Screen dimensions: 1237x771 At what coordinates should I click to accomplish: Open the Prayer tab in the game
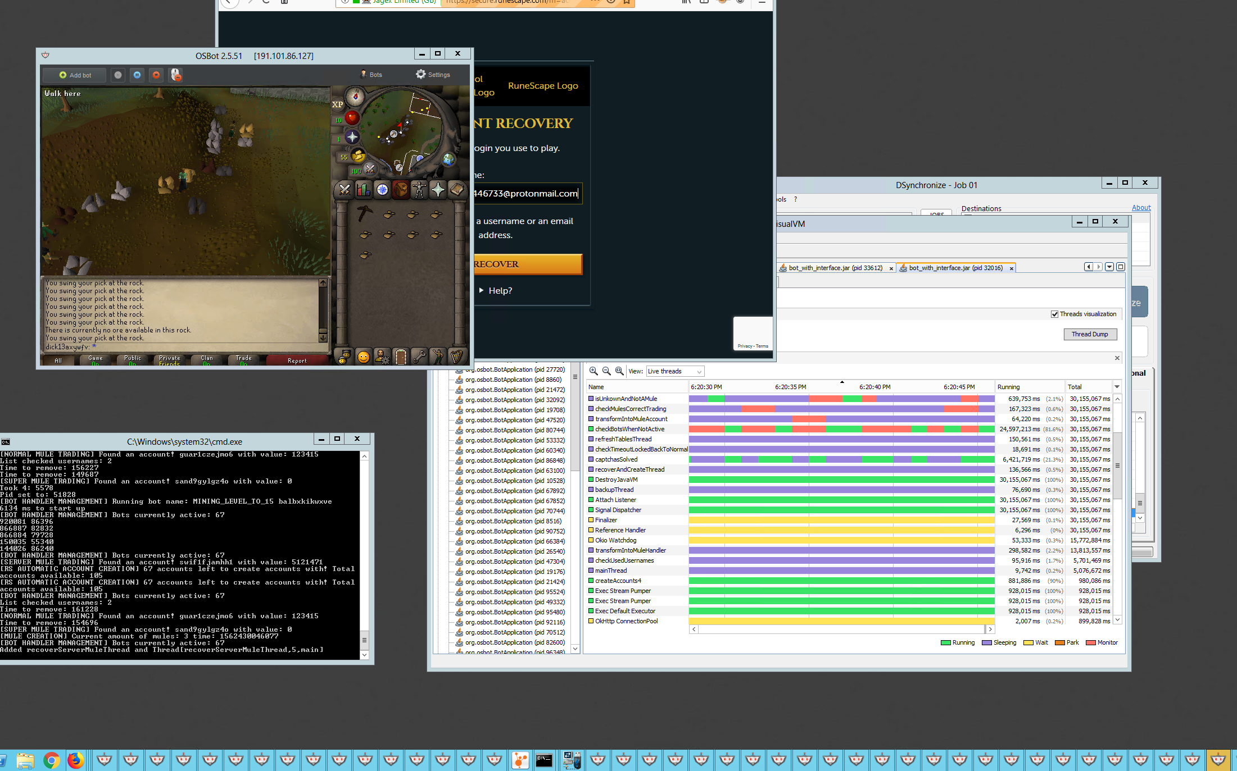438,190
